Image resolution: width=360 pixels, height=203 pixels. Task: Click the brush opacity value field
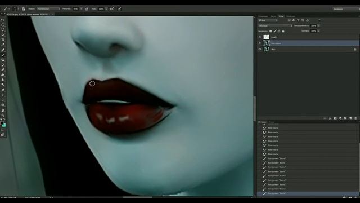click(76, 9)
